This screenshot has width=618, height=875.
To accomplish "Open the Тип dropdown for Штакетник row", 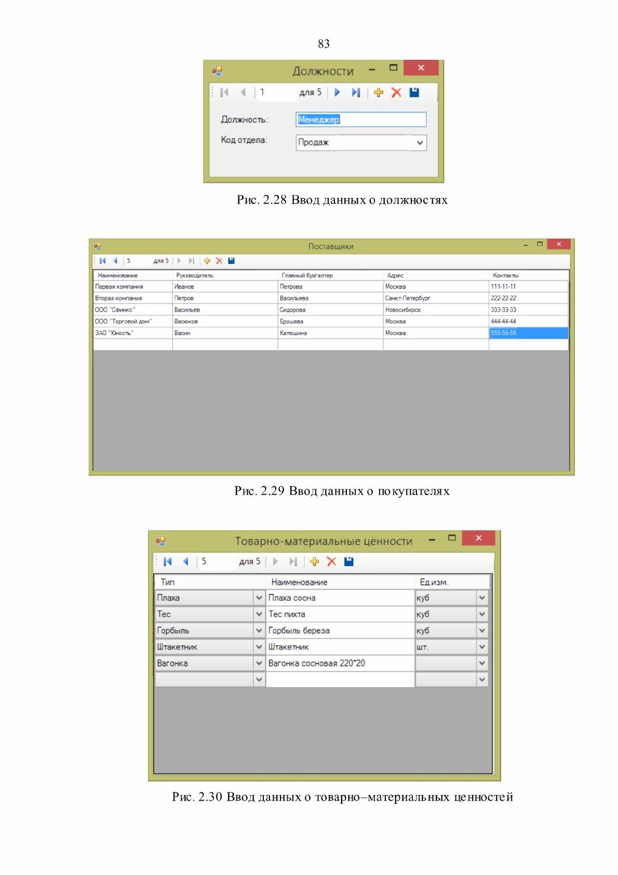I will coord(259,647).
